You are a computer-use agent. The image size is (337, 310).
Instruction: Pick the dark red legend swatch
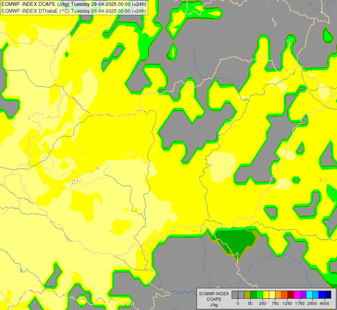291,294
